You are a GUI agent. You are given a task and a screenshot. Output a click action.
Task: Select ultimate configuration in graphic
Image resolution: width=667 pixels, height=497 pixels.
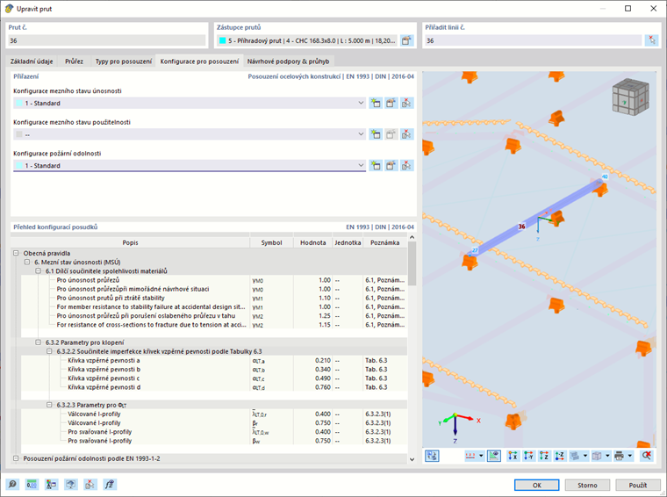[406, 103]
